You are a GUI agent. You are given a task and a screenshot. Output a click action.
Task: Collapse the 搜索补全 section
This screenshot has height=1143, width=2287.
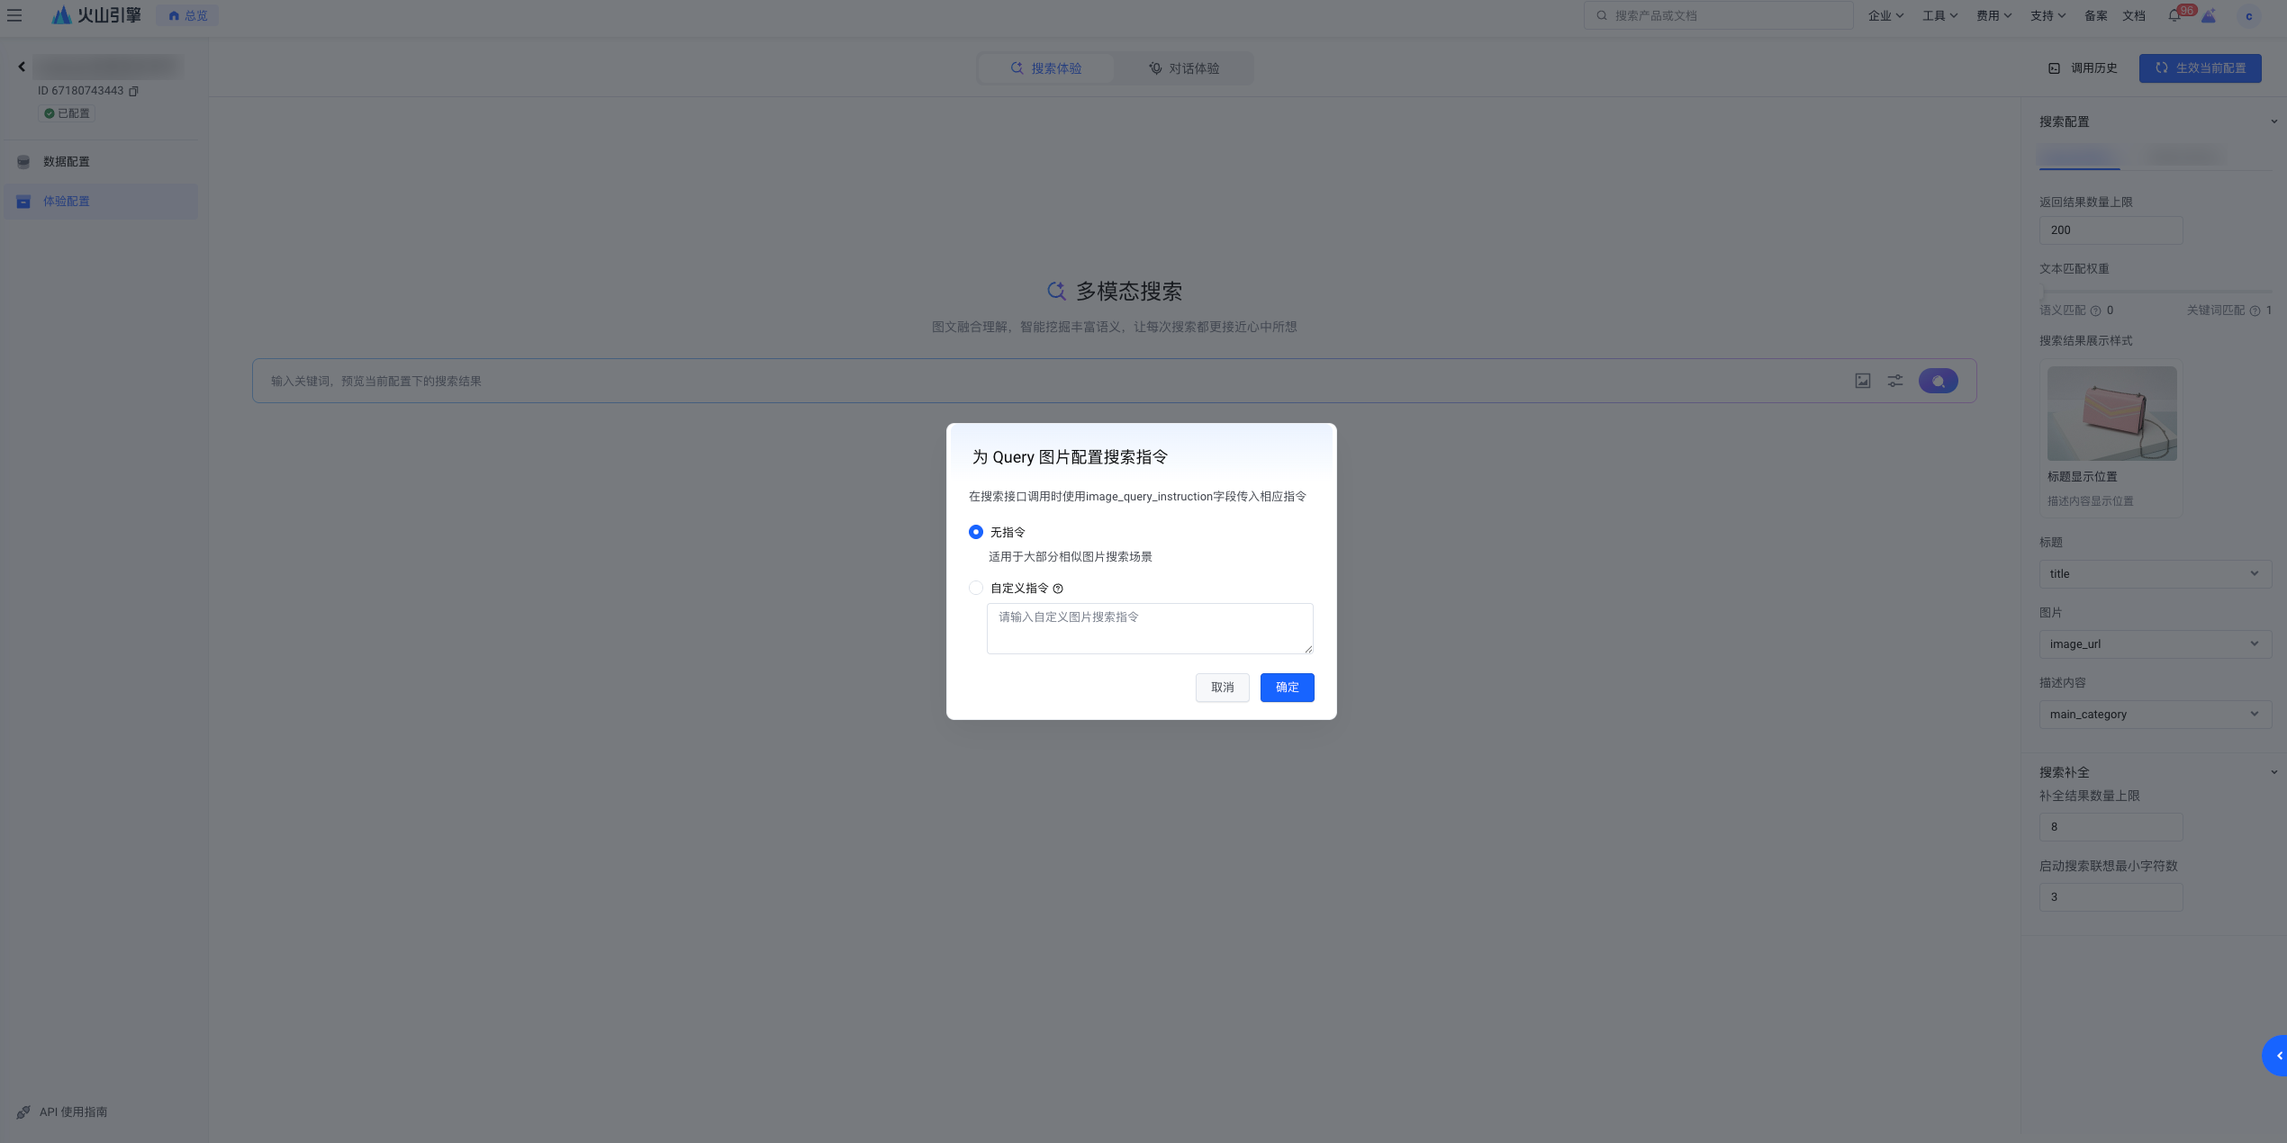click(x=2273, y=771)
